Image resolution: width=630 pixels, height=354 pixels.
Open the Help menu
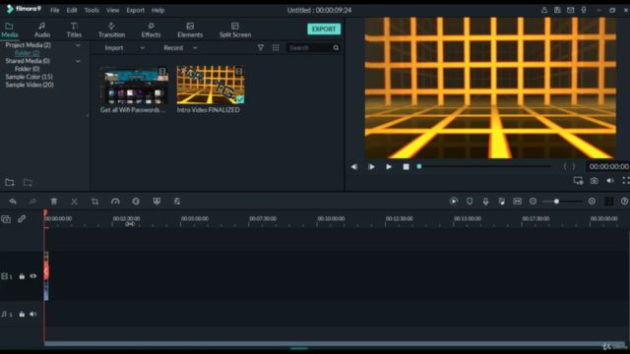point(157,10)
